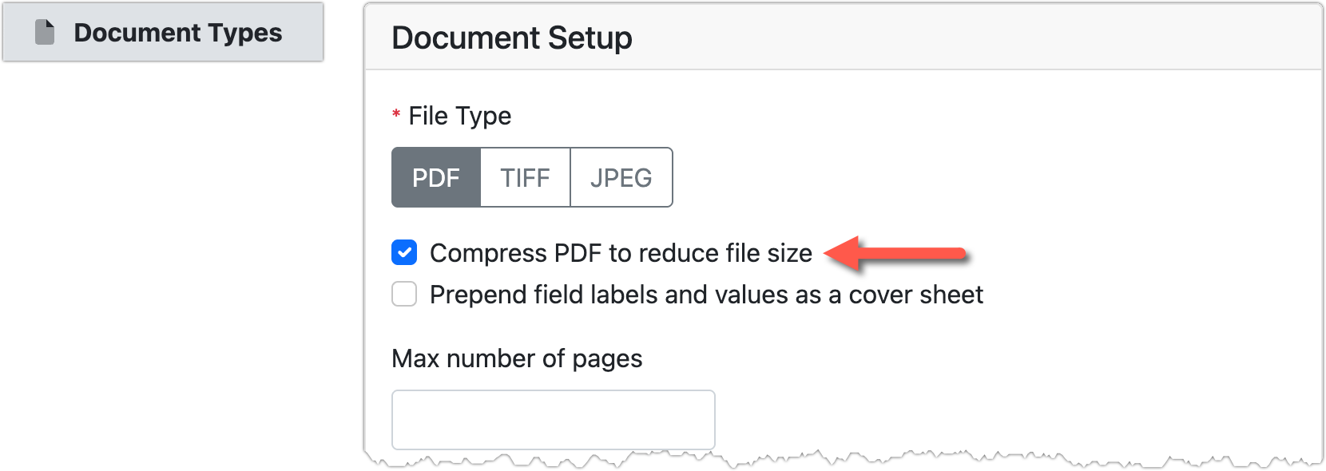
Task: Enable prepending field labels as cover sheet
Action: coord(405,294)
